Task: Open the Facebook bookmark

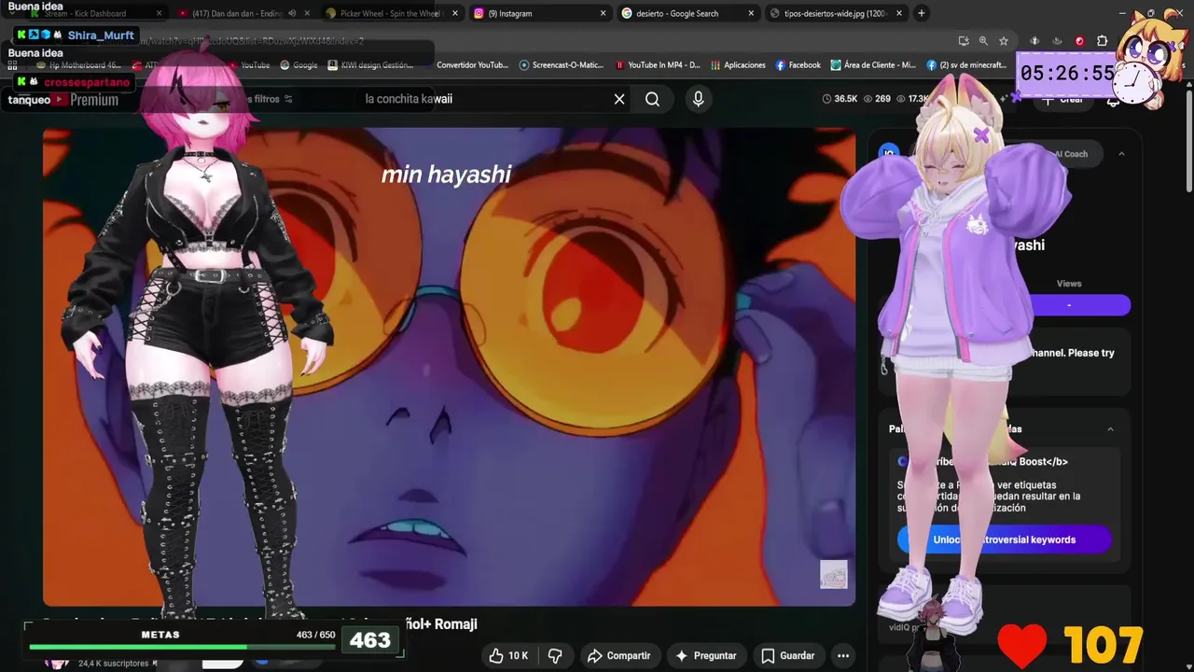Action: [798, 65]
